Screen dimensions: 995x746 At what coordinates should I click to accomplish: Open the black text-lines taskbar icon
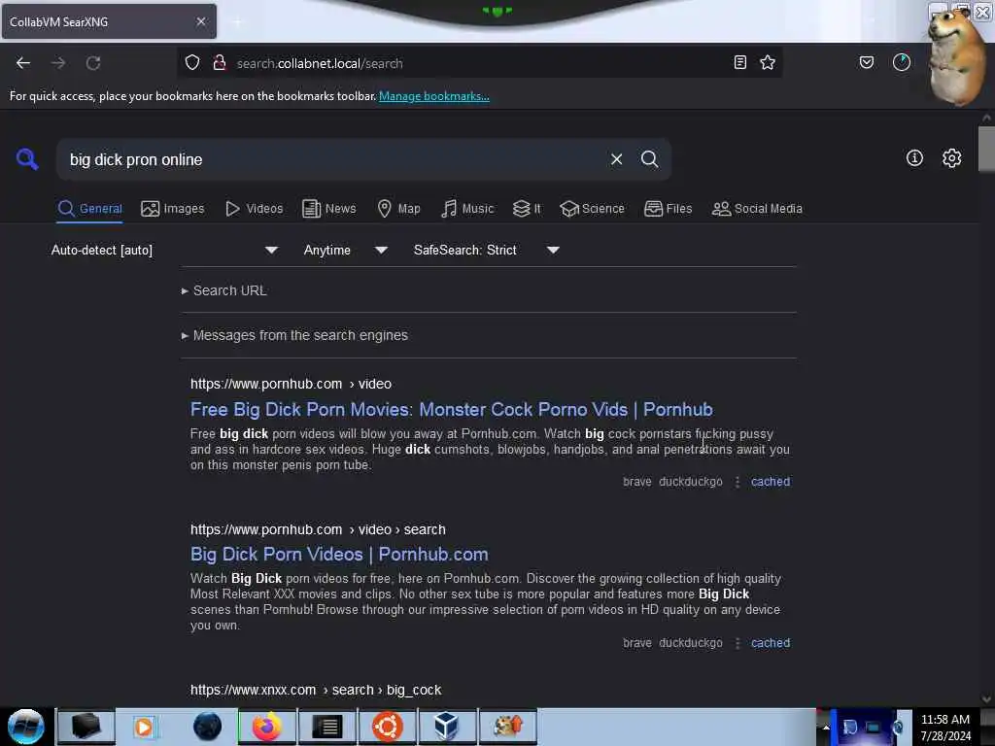[x=327, y=727]
